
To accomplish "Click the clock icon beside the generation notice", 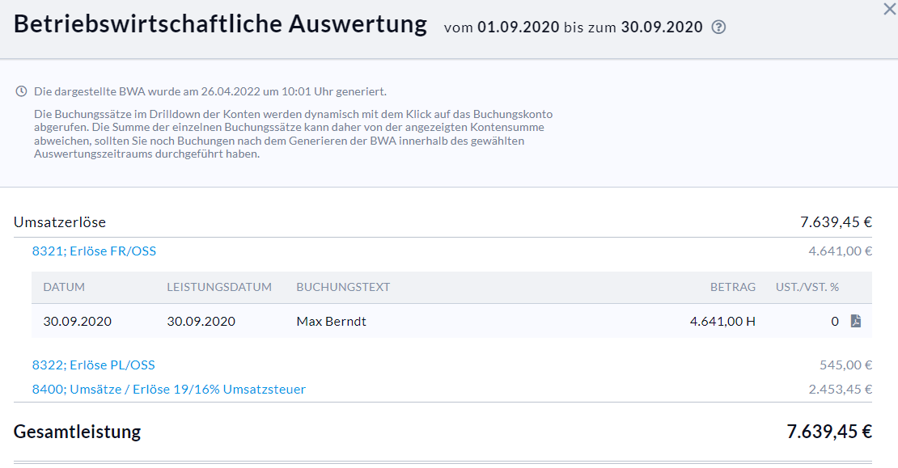I will pos(22,91).
